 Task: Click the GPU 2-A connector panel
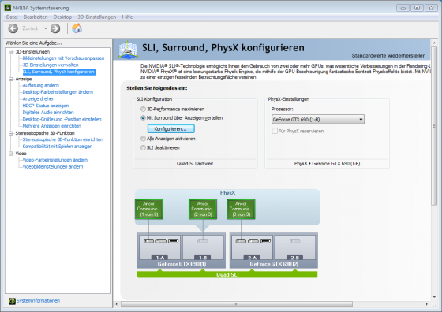tap(252, 247)
